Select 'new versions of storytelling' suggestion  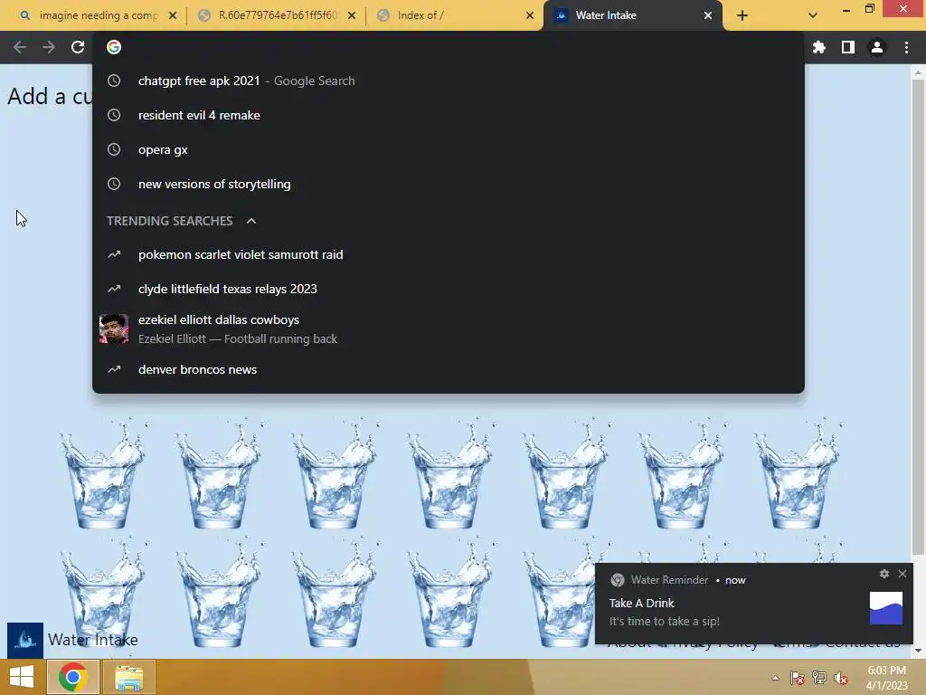[449, 184]
